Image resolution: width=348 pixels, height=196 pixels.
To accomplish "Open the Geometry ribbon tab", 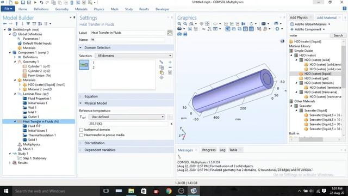I will click(62, 9).
